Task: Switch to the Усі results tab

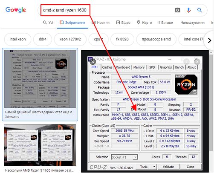Action: coord(48,23)
